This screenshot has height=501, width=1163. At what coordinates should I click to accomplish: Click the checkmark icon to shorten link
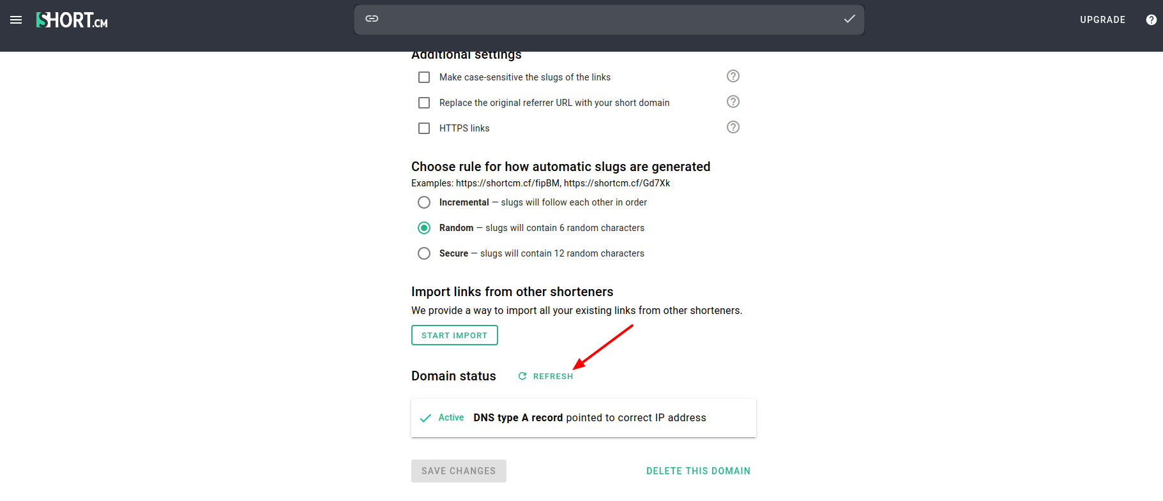point(849,19)
